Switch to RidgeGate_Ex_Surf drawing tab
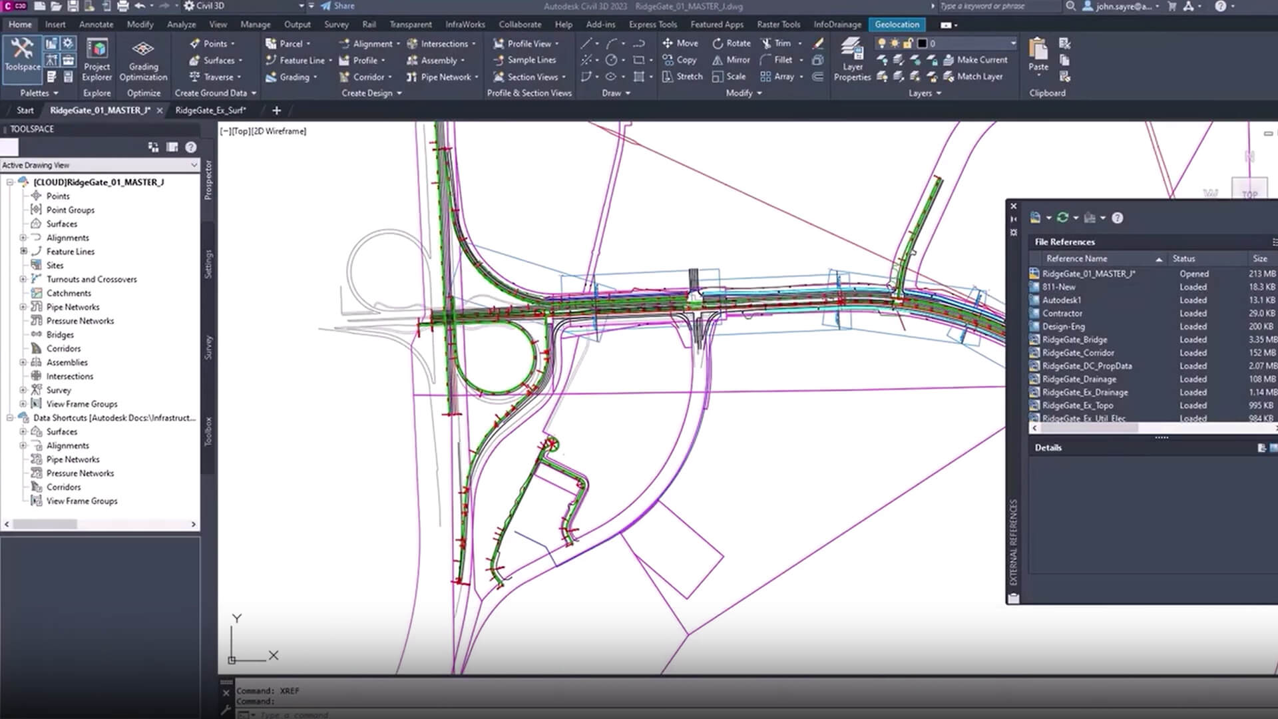This screenshot has width=1278, height=719. (210, 111)
